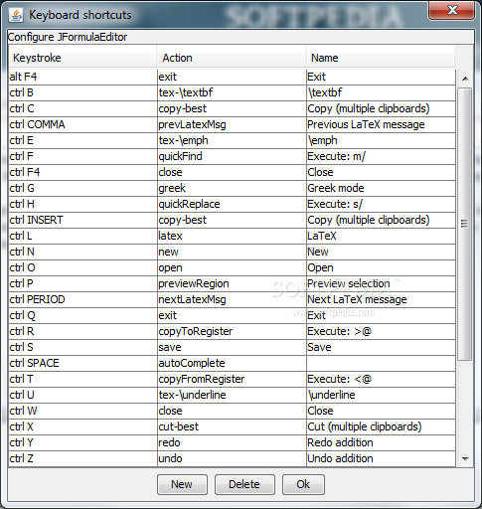Click the prevLatexMsg action cell
This screenshot has width=482, height=509.
[x=232, y=124]
